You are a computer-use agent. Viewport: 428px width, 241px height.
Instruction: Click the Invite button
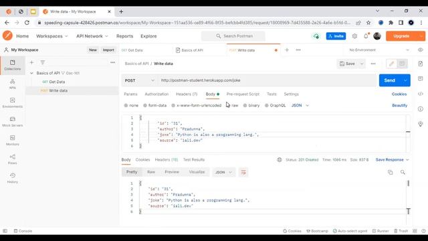(x=336, y=36)
